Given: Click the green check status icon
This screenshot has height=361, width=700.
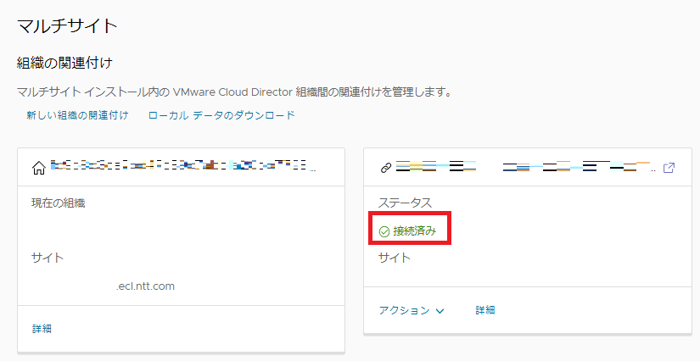Looking at the screenshot, I should pyautogui.click(x=384, y=230).
